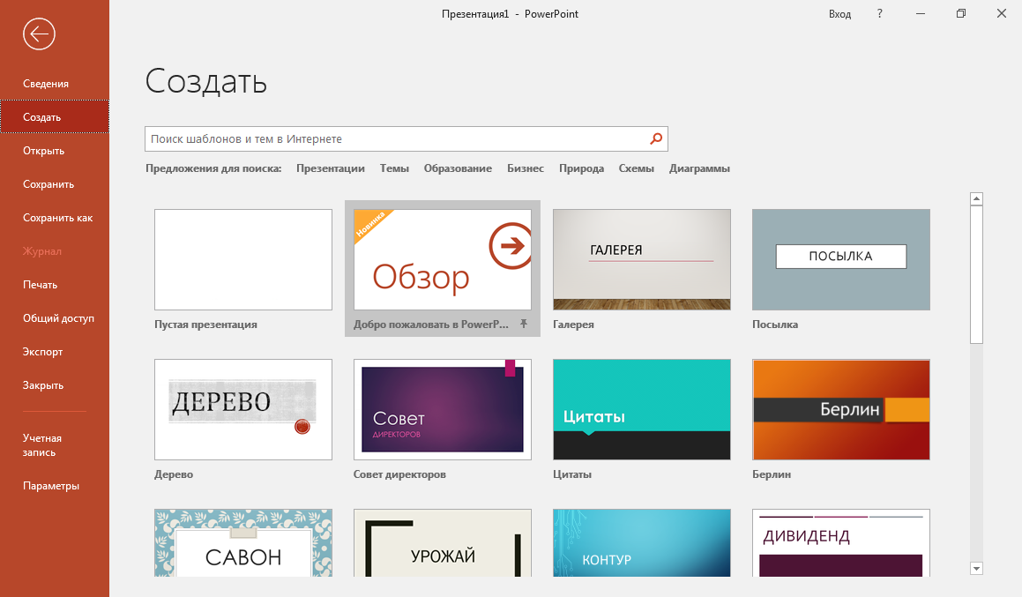The height and width of the screenshot is (597, 1022).
Task: Open the Обзор welcome template
Action: [x=443, y=259]
